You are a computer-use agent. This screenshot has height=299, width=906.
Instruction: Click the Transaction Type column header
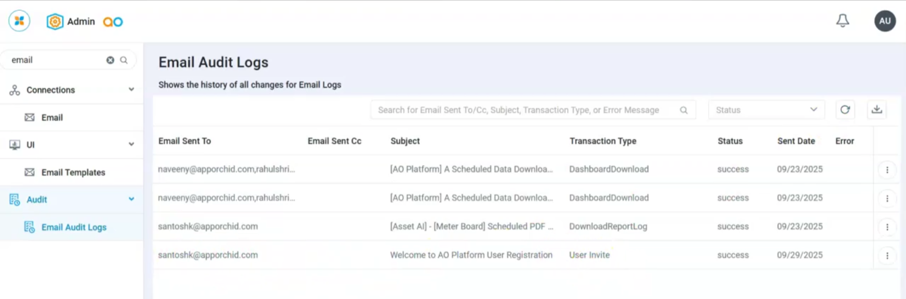pos(602,141)
